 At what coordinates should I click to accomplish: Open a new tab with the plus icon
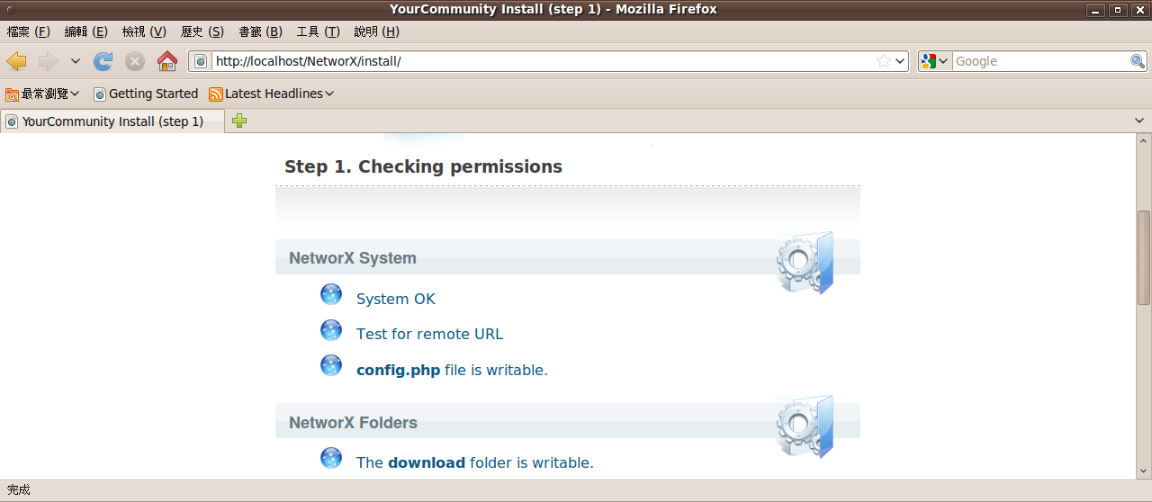(x=239, y=121)
